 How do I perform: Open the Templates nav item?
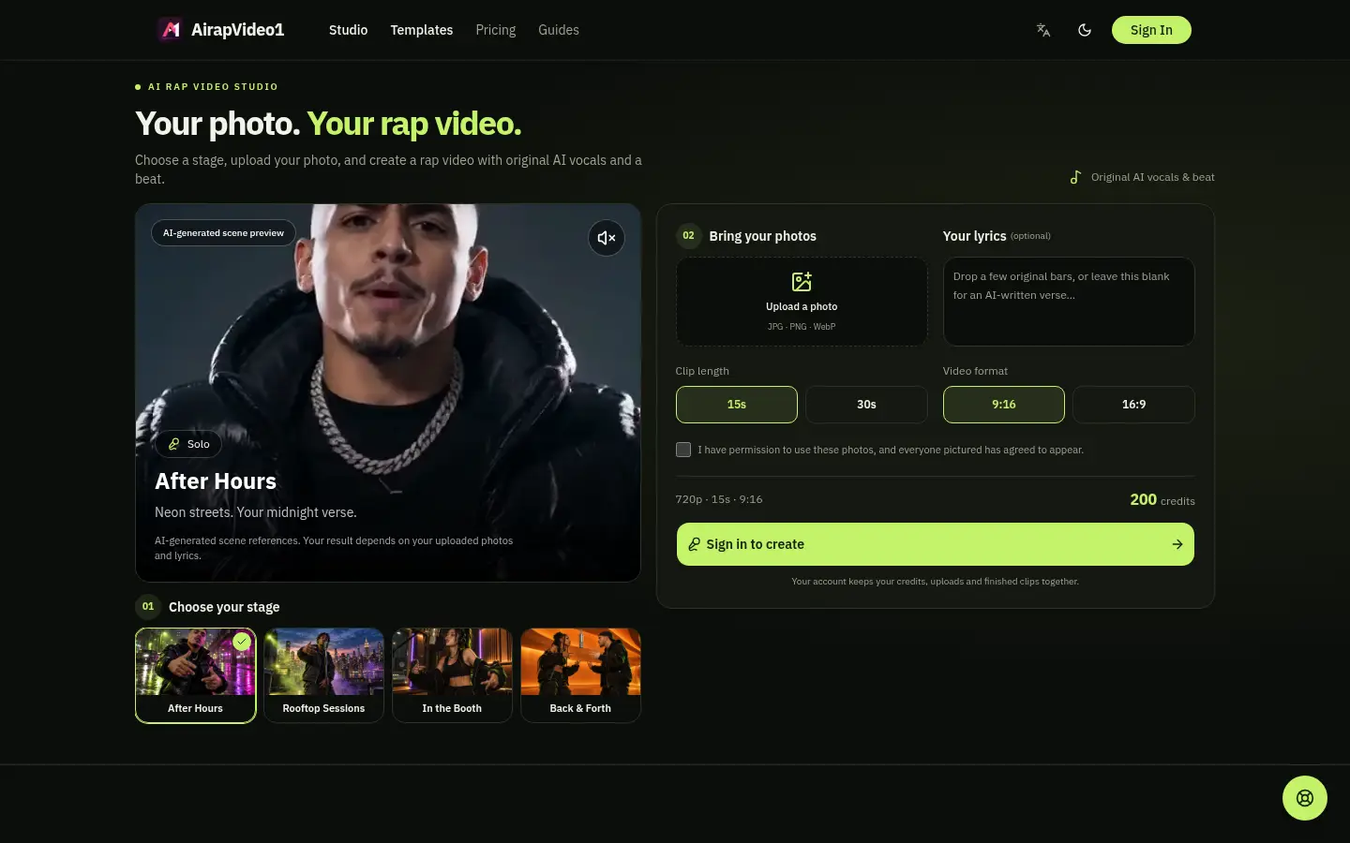[422, 30]
